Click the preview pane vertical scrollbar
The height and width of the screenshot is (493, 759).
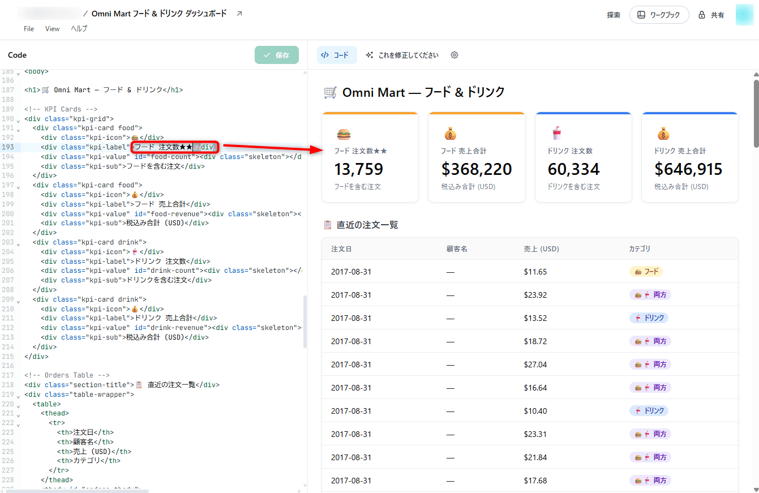[x=756, y=113]
